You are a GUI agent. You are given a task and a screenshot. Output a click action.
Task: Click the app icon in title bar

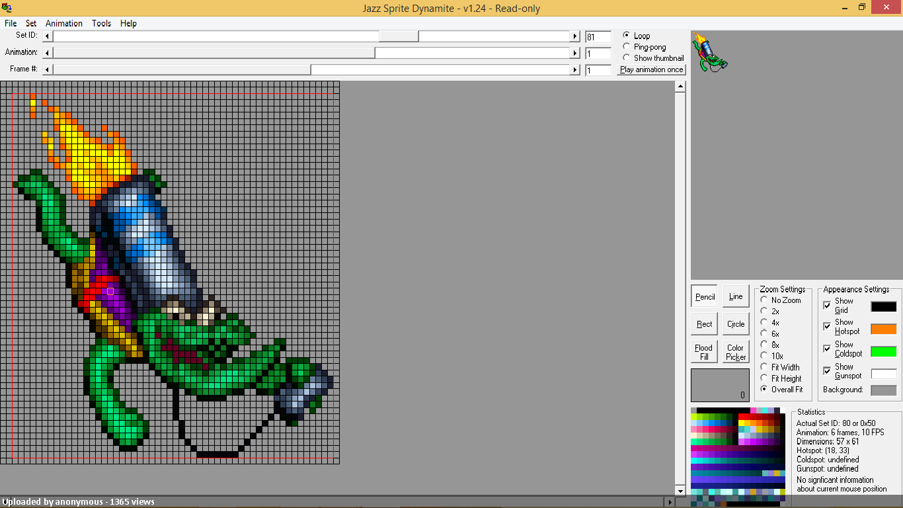[7, 8]
